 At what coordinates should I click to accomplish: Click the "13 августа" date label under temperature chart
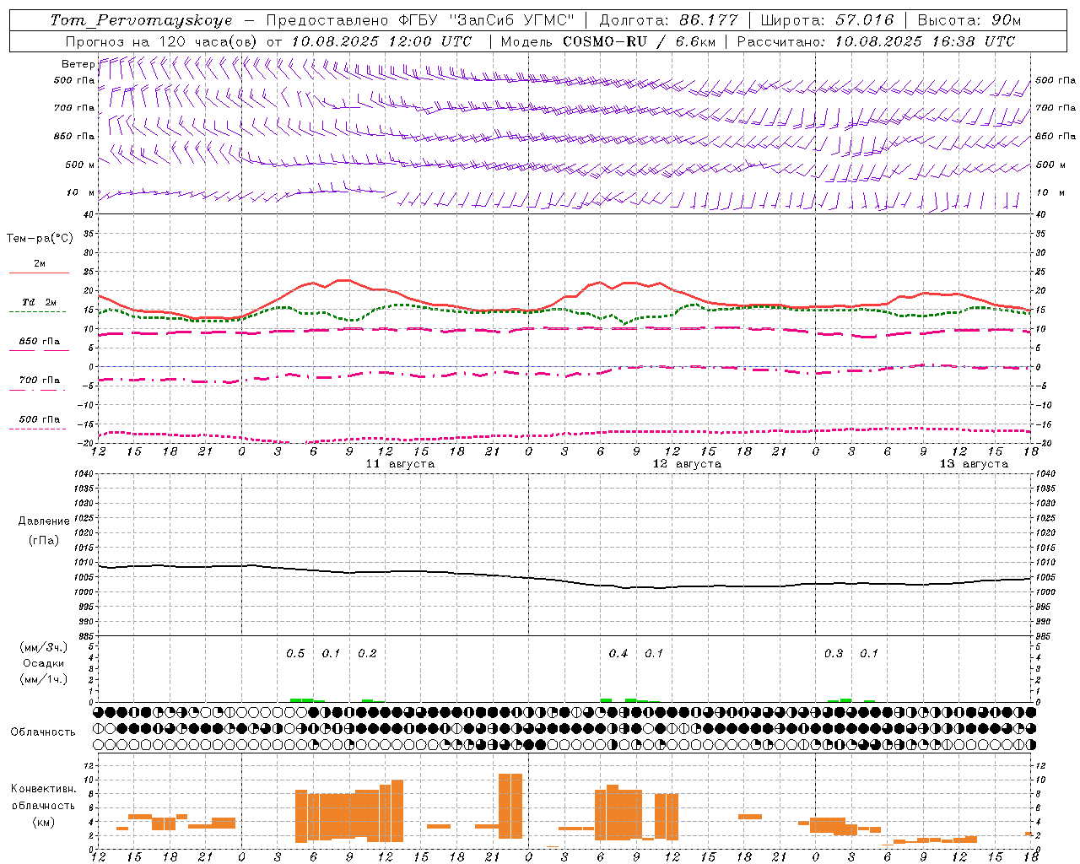974,464
